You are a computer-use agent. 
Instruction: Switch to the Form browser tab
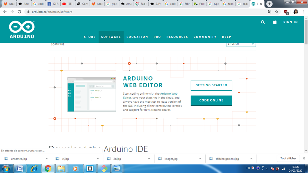pos(199,4)
